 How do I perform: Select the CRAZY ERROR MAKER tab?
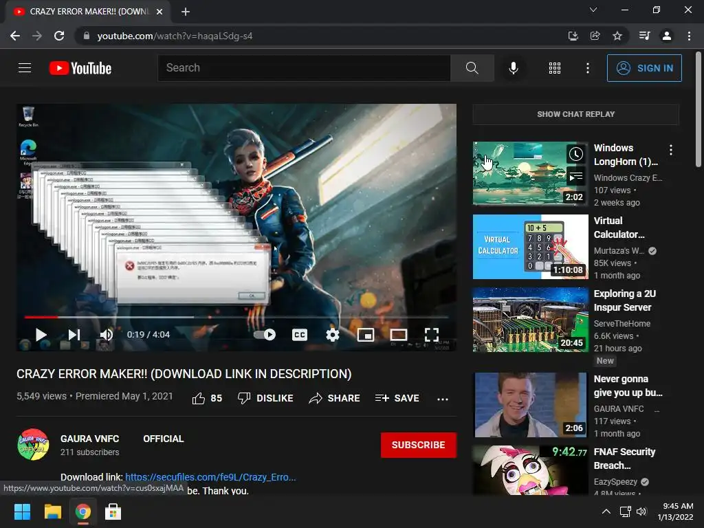pos(87,12)
